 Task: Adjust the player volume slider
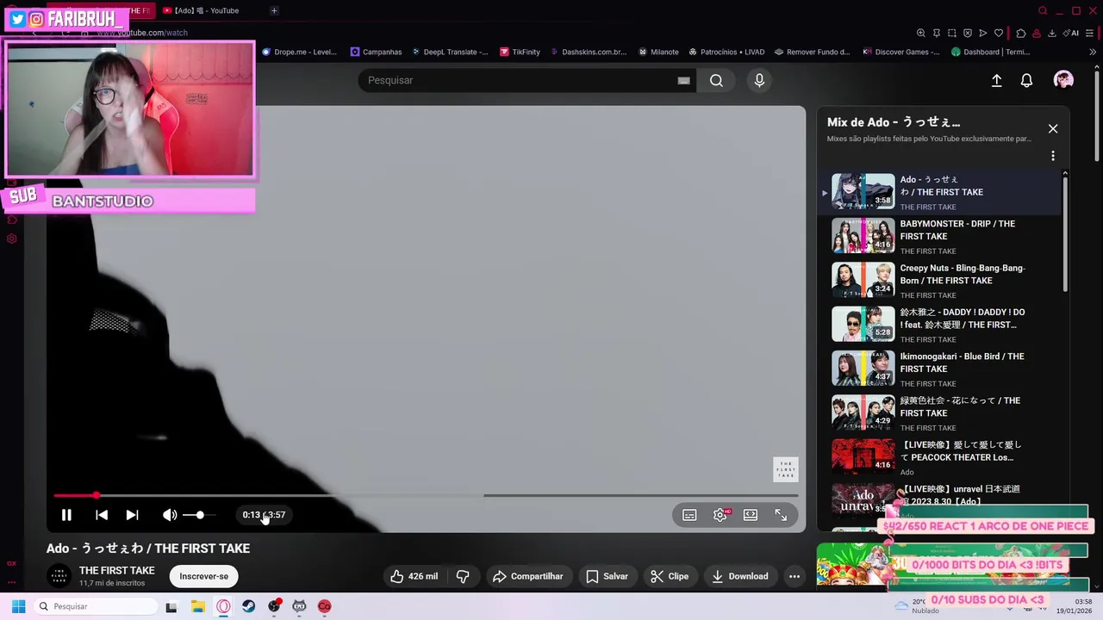tap(199, 515)
